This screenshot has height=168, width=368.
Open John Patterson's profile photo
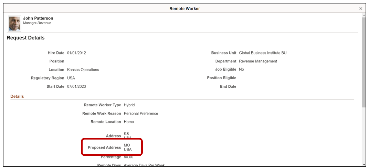click(15, 24)
